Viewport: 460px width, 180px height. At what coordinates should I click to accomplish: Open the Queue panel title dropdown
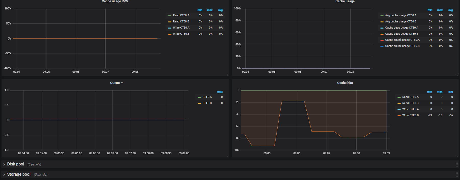[116, 83]
